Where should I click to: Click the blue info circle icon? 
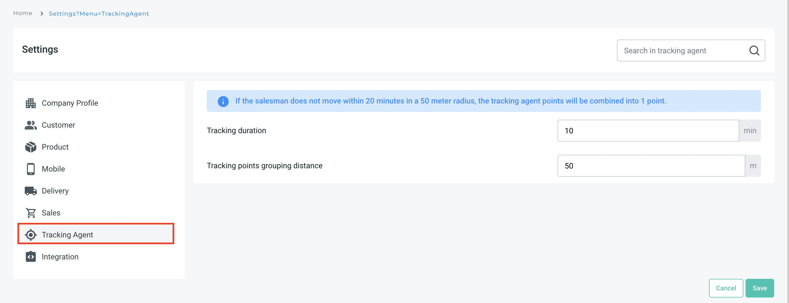click(x=223, y=101)
